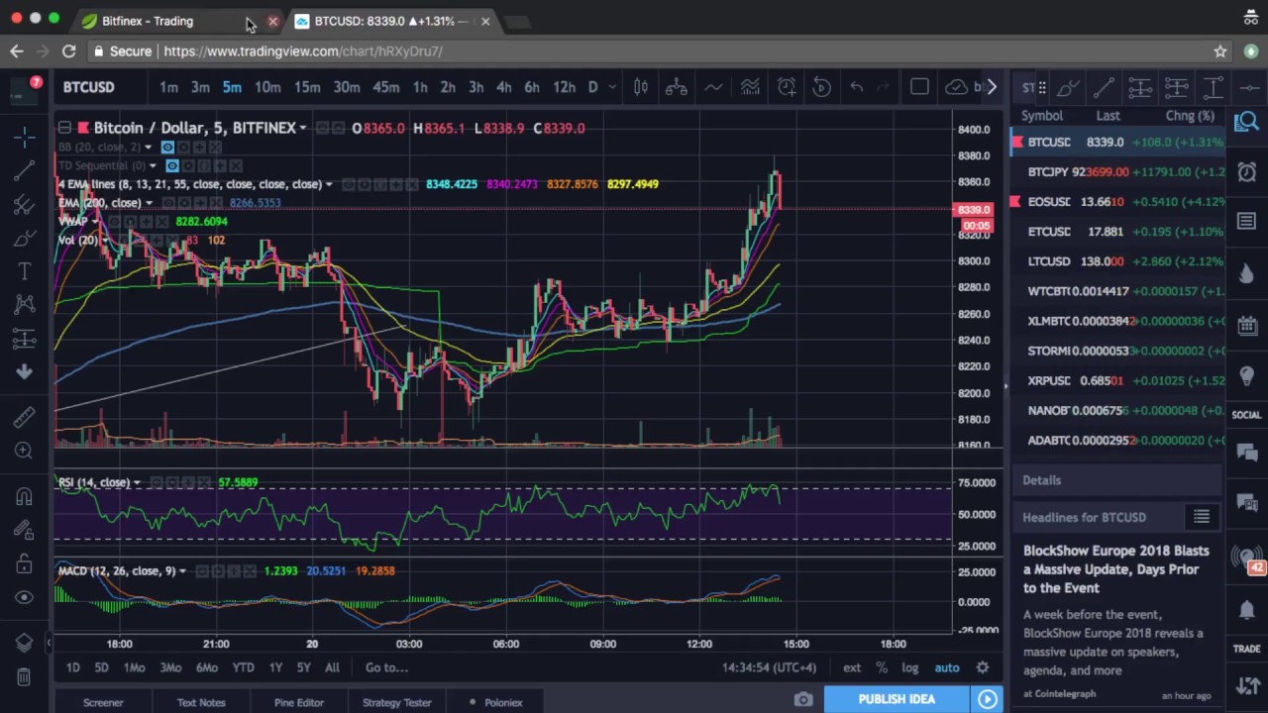Click Go to... date button
1268x713 pixels.
click(x=386, y=668)
